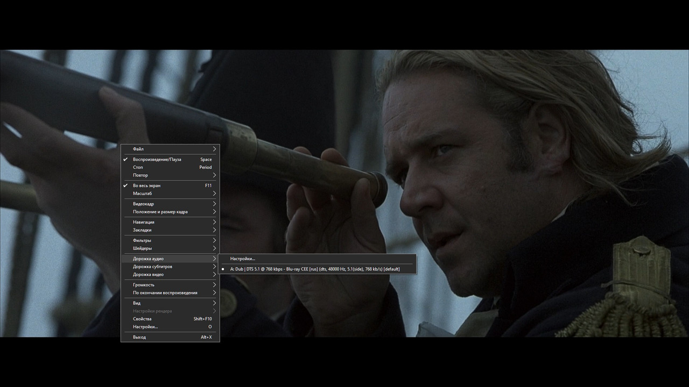Expand the Громкость submenu
Screen dimensions: 689x387
click(170, 285)
